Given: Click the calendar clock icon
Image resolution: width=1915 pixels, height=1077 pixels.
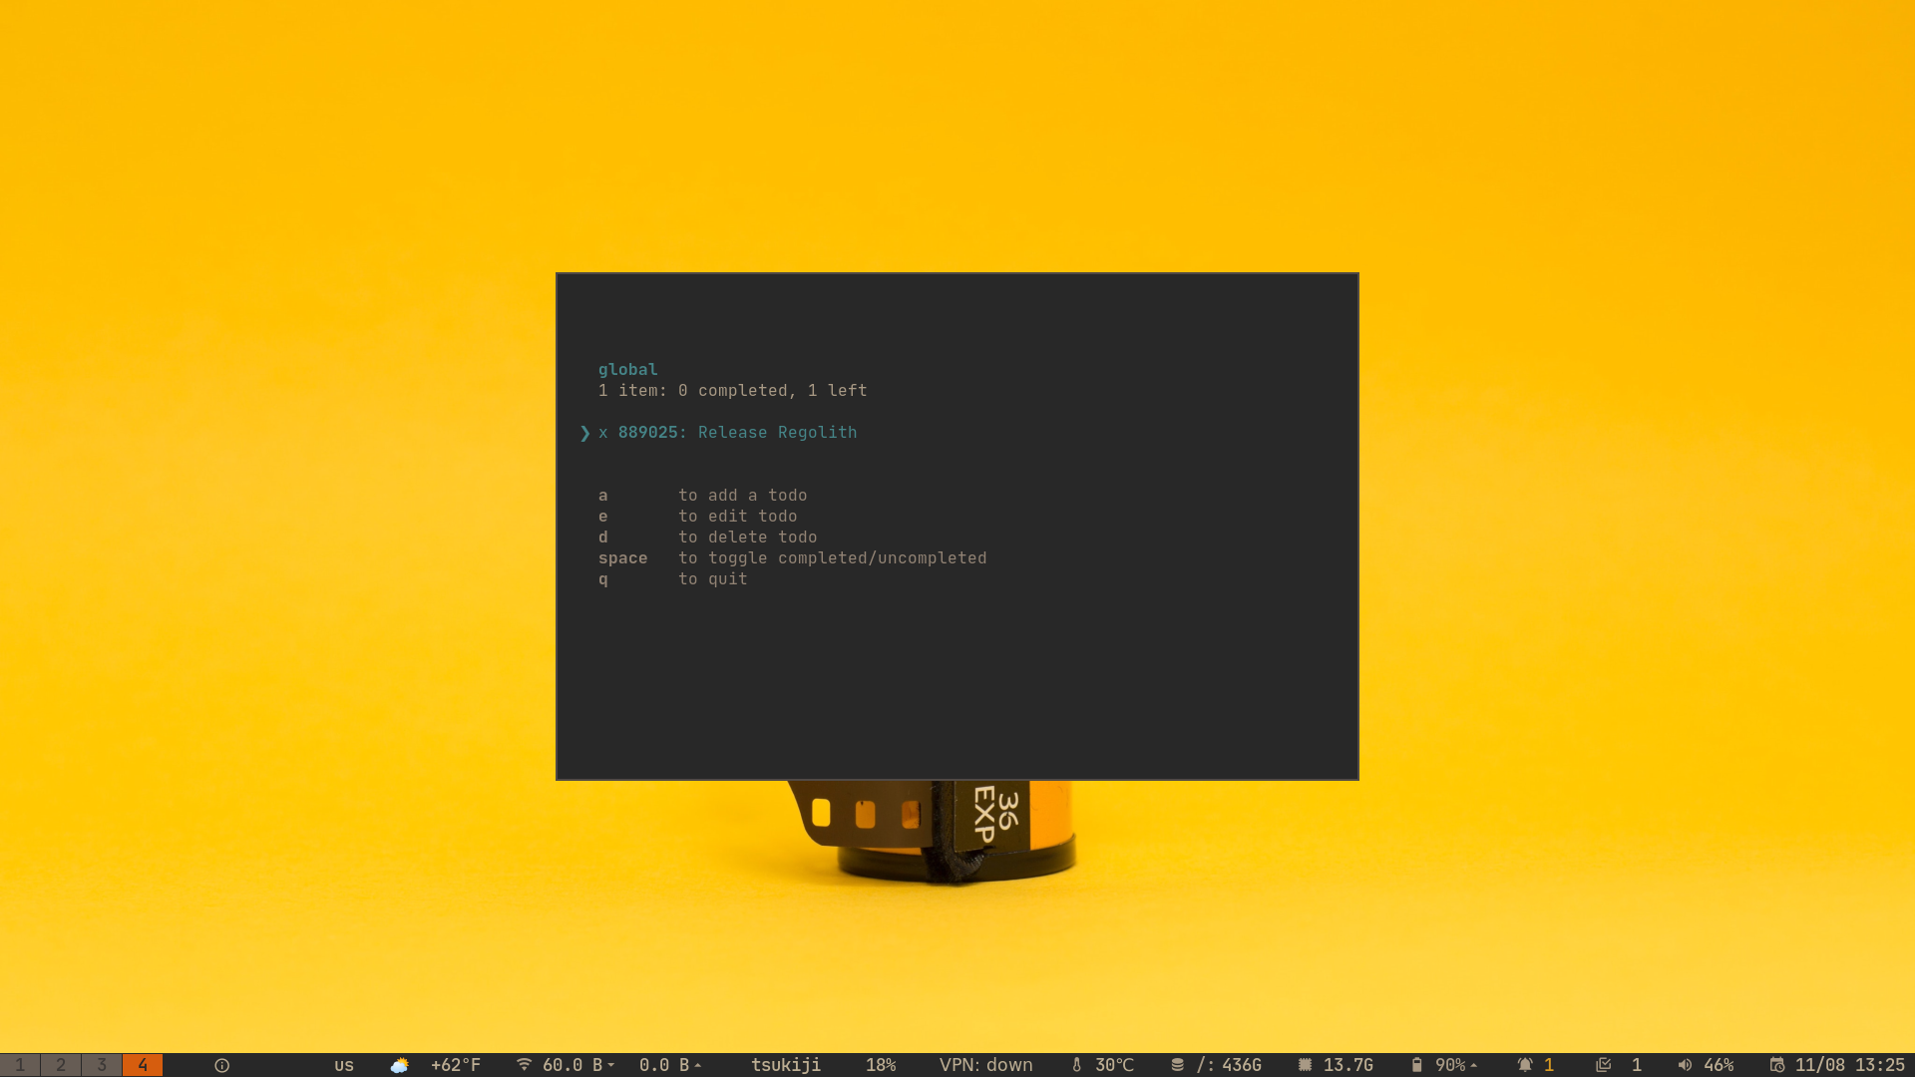Looking at the screenshot, I should pyautogui.click(x=1776, y=1065).
